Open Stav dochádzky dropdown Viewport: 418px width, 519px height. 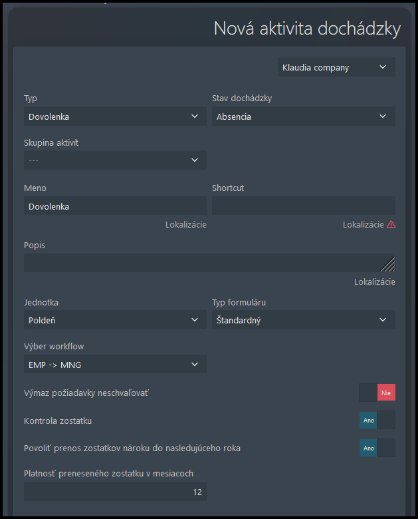(304, 116)
